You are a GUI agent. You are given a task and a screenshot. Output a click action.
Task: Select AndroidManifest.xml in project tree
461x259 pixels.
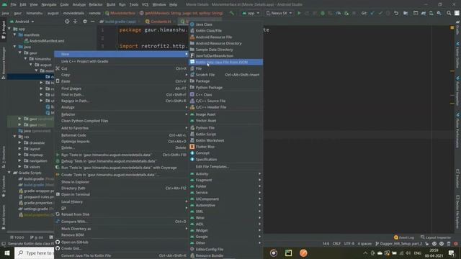(46, 41)
